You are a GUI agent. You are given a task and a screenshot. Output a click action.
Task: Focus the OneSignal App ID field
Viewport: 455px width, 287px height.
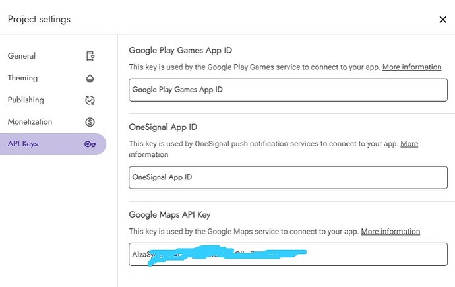click(288, 177)
